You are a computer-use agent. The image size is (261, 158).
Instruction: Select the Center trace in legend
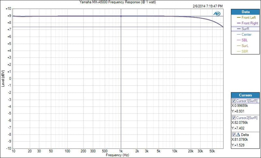pos(246,34)
